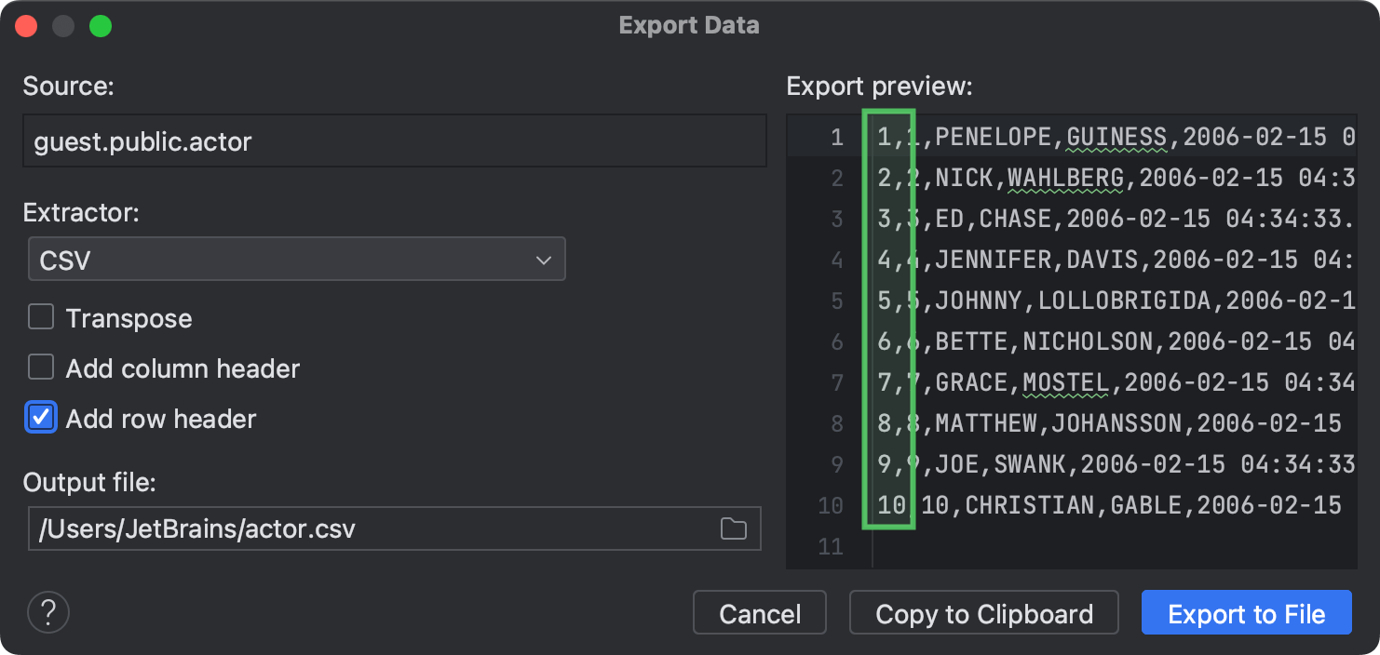Disable the Add row header checkbox
The image size is (1380, 655).
pyautogui.click(x=41, y=418)
